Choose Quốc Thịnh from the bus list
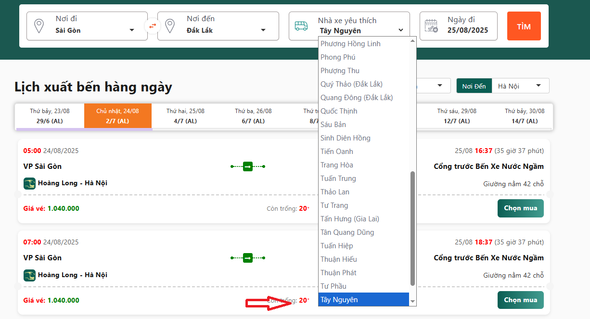The width and height of the screenshot is (590, 319). 364,111
